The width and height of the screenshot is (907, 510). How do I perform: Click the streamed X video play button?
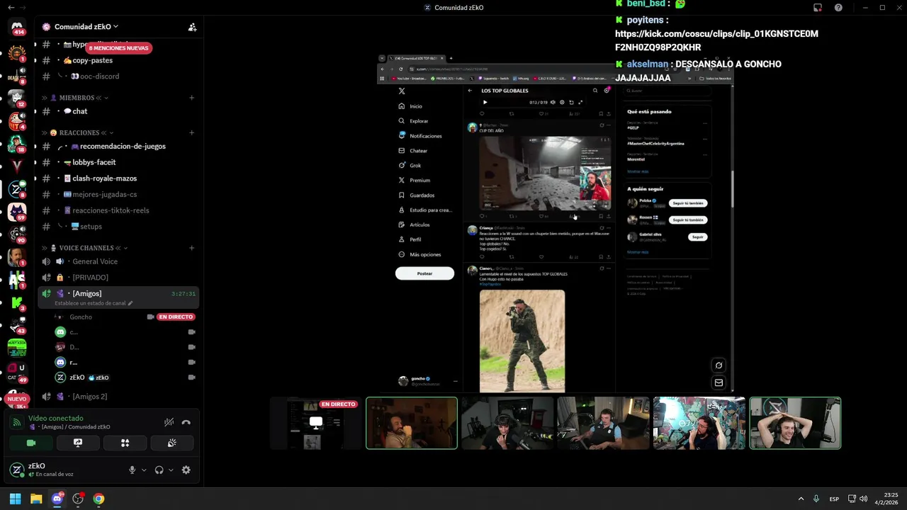pos(485,103)
